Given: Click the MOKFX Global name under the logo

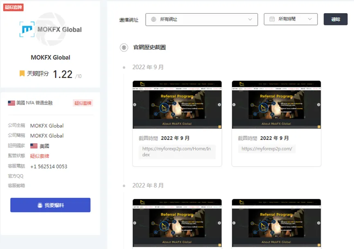Looking at the screenshot, I should [50, 57].
